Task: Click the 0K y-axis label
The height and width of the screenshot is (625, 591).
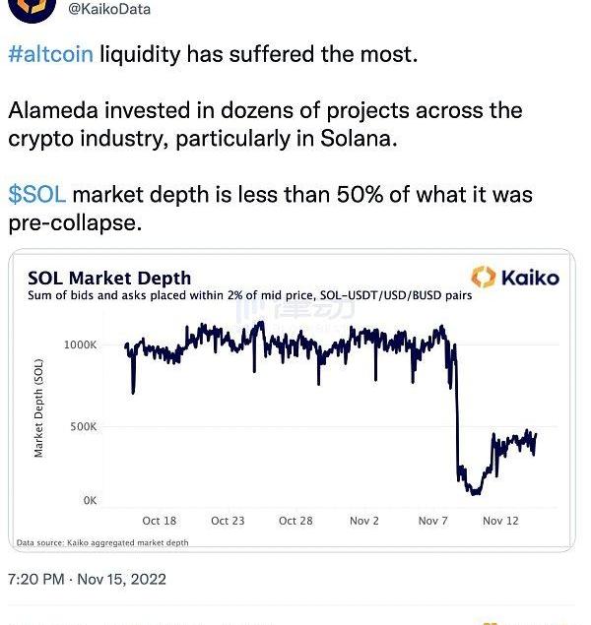Action: pos(90,501)
